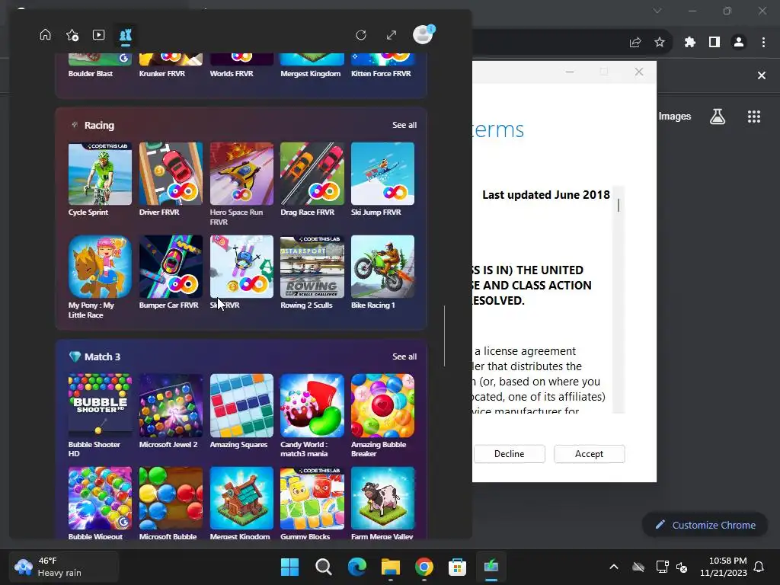The image size is (780, 585).
Task: Open clock and date flyout
Action: (724, 567)
